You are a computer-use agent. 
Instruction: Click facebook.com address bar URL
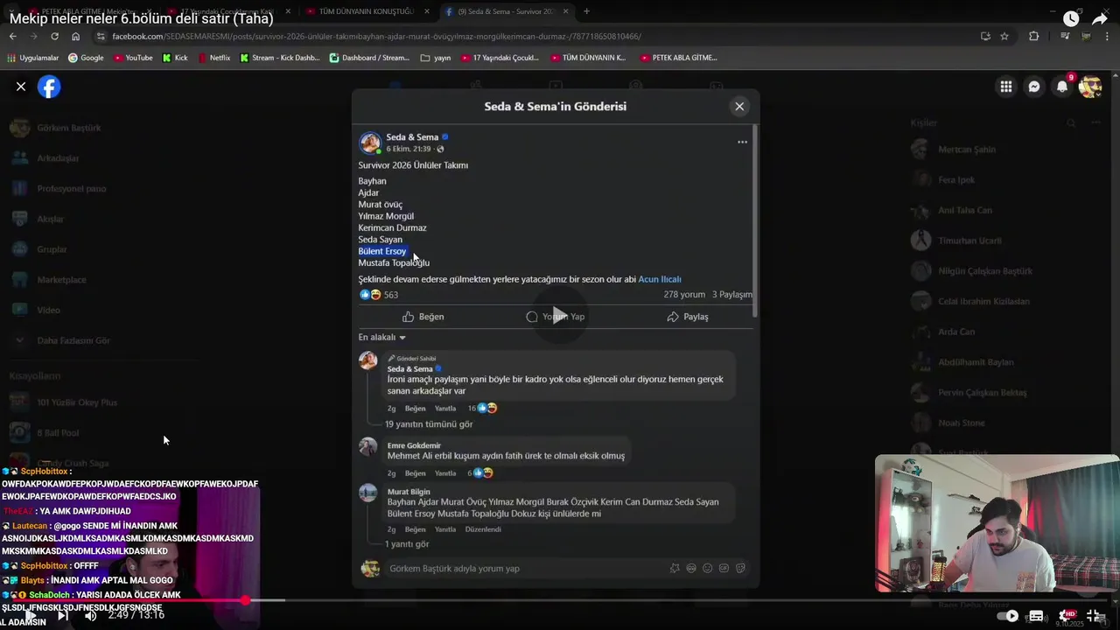pos(376,36)
